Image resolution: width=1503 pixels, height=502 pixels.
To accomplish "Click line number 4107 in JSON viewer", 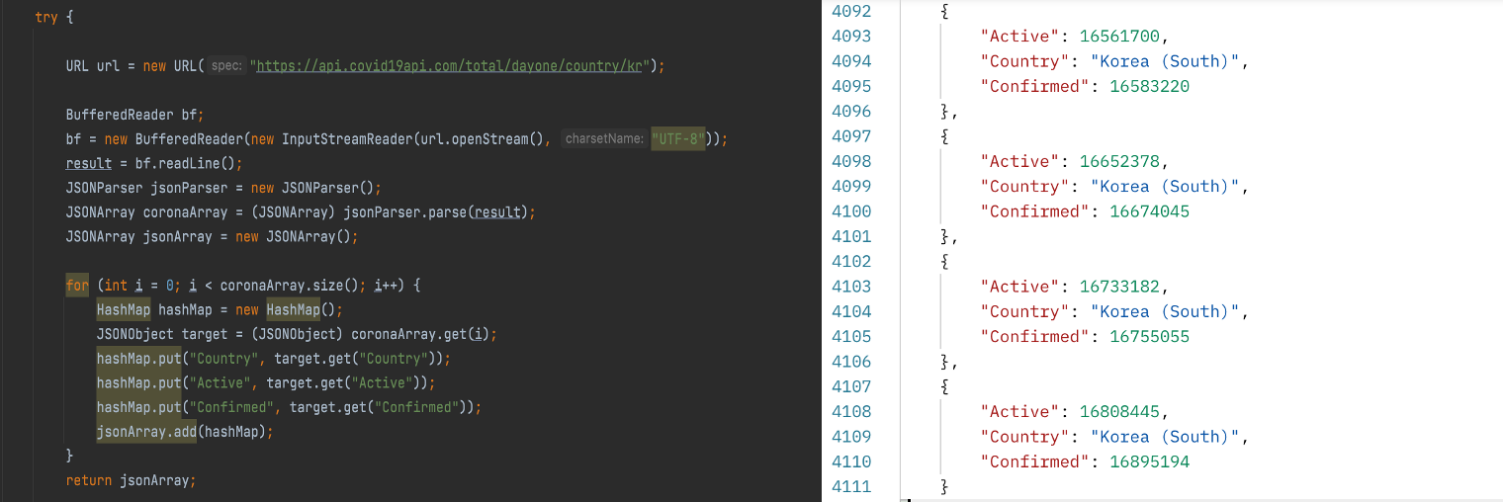I will coord(851,386).
